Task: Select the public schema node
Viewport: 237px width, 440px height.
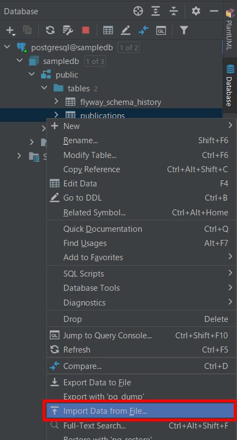Action: [67, 75]
